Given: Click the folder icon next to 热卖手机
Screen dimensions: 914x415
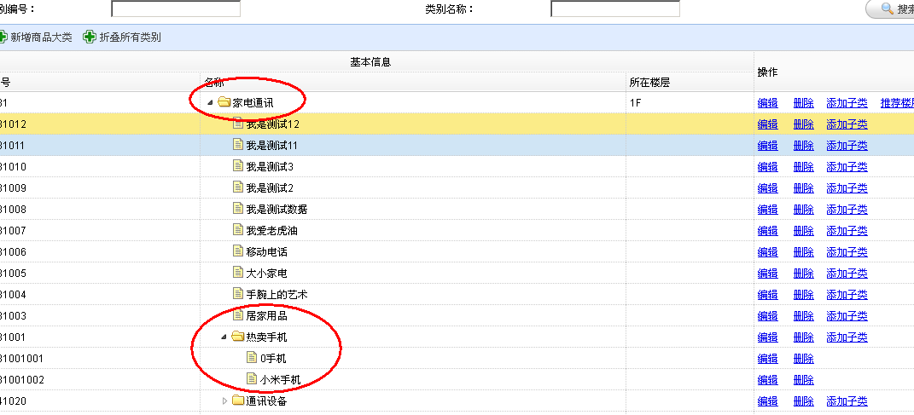Looking at the screenshot, I should click(237, 337).
